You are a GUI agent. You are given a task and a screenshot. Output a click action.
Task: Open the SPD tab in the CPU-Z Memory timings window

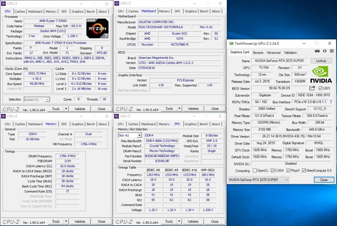64,124
